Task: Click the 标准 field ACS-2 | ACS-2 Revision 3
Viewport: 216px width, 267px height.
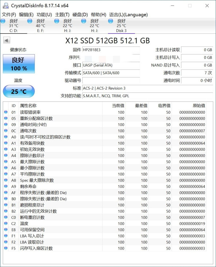Action: click(x=147, y=88)
